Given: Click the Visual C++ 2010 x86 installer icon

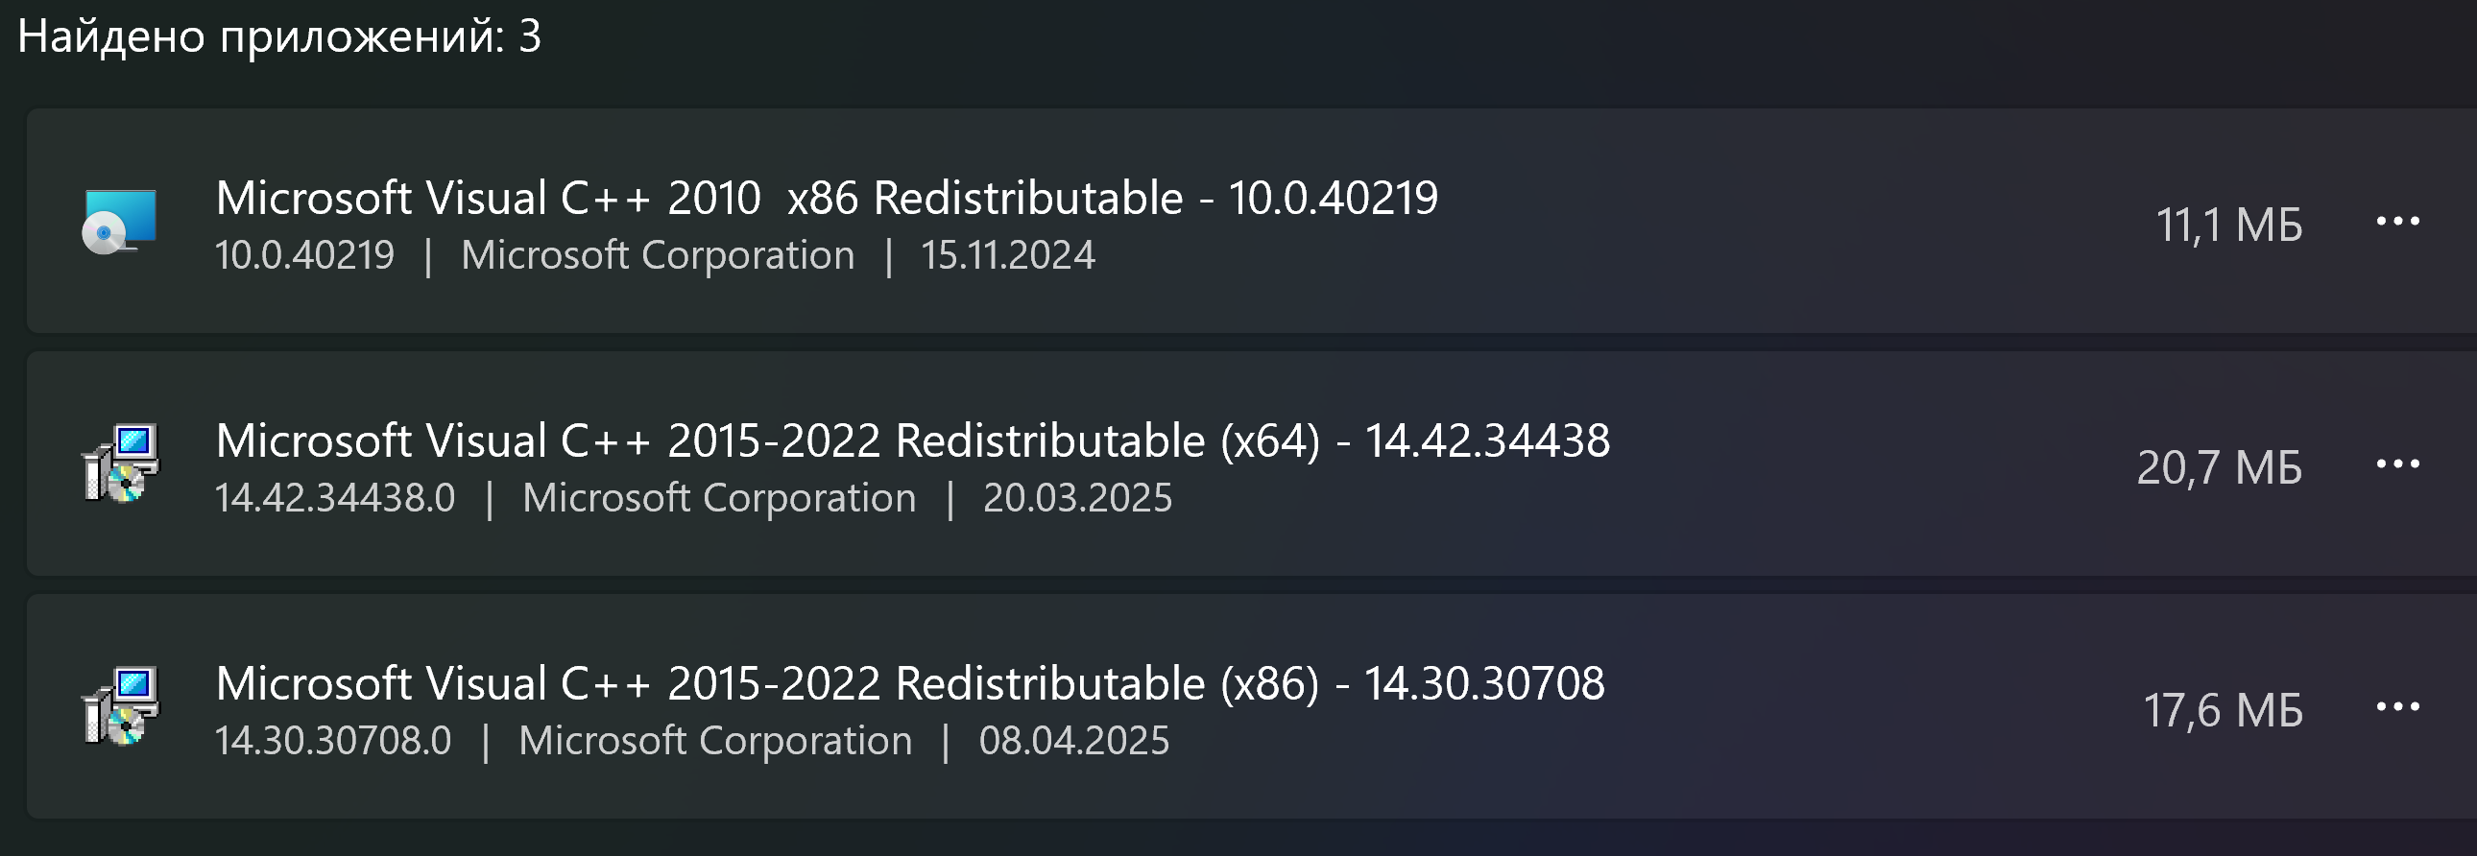Looking at the screenshot, I should (x=119, y=222).
